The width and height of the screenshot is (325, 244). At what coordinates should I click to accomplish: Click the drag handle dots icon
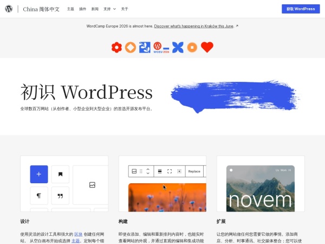pos(141,171)
